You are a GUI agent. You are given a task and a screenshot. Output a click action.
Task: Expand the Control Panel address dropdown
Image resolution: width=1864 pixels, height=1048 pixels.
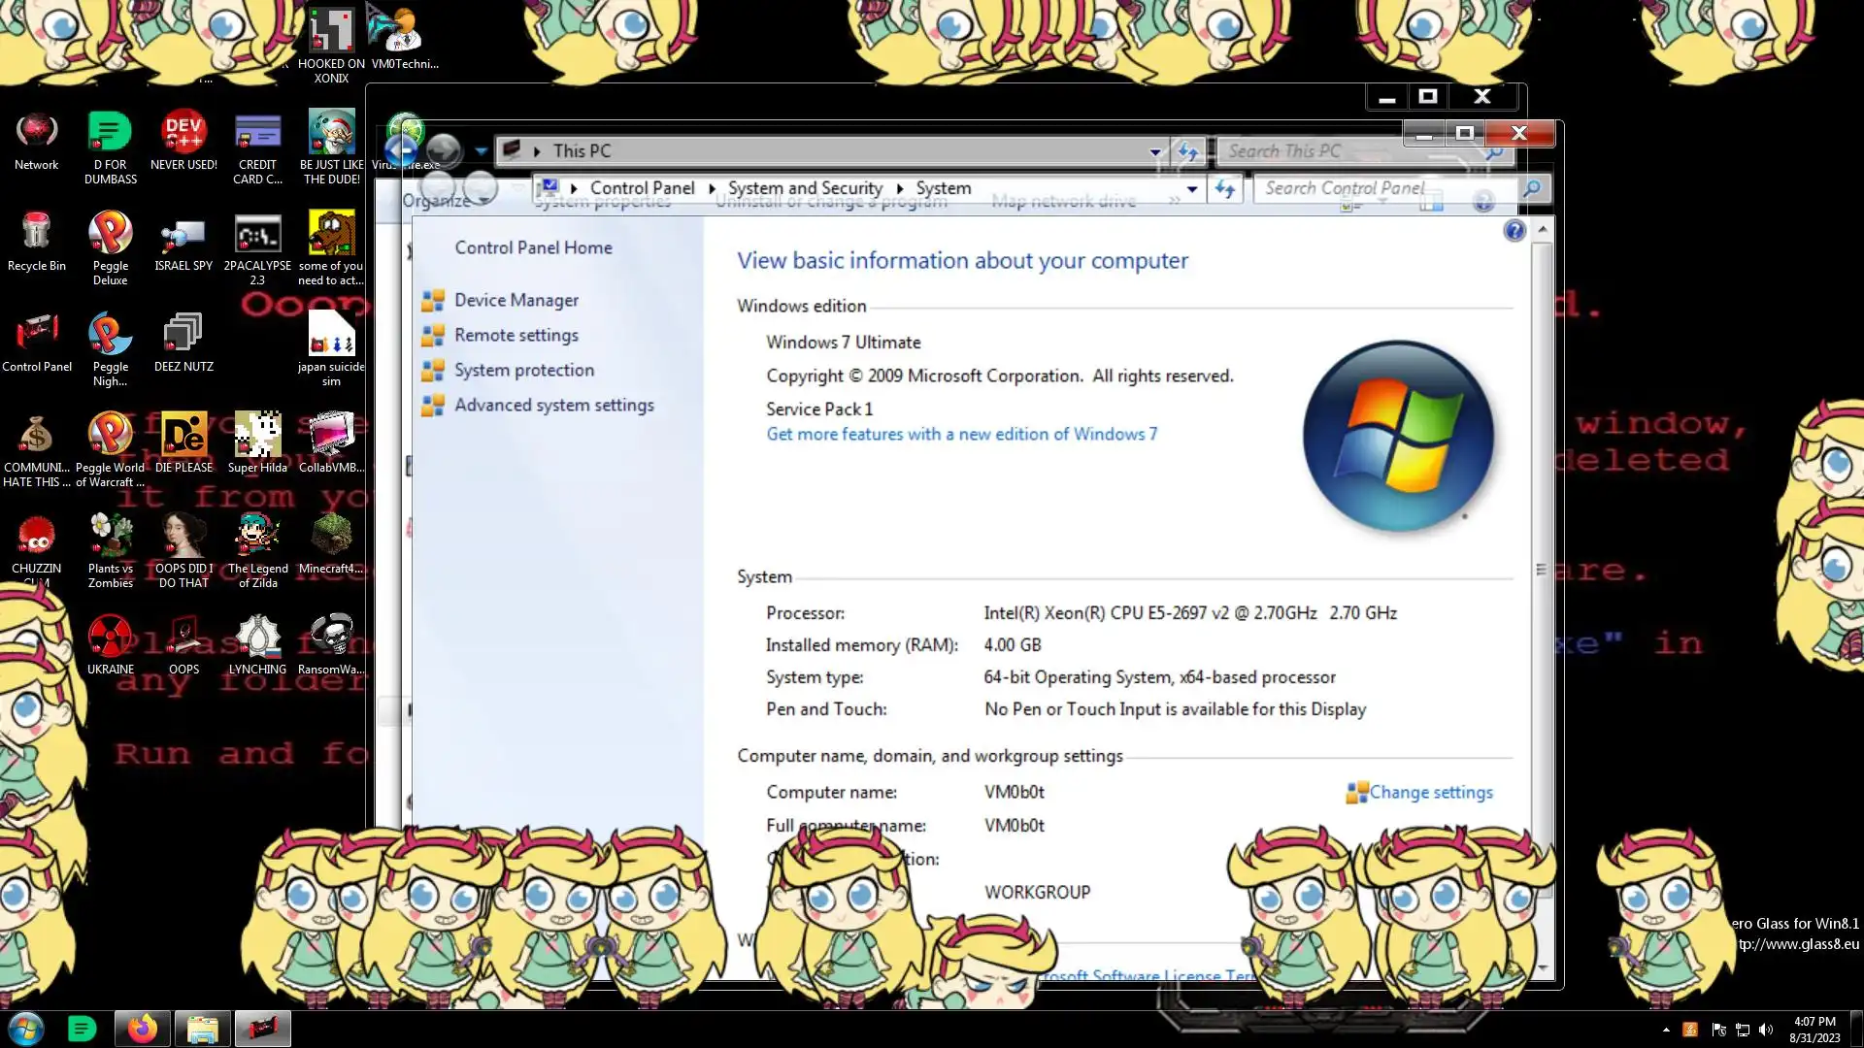coord(1192,189)
